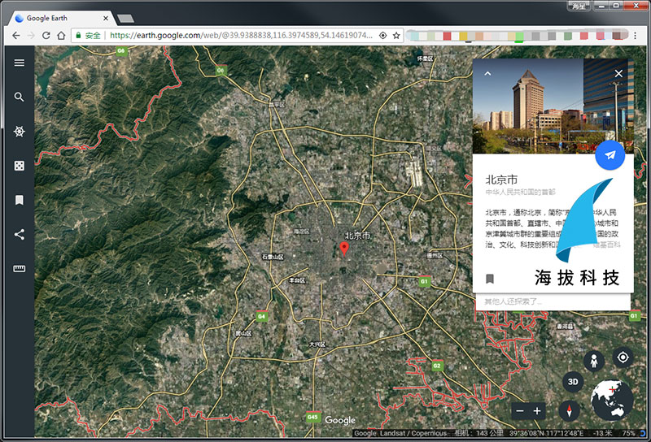Click the Google logo watermark link on map
This screenshot has height=442, width=651.
340,420
